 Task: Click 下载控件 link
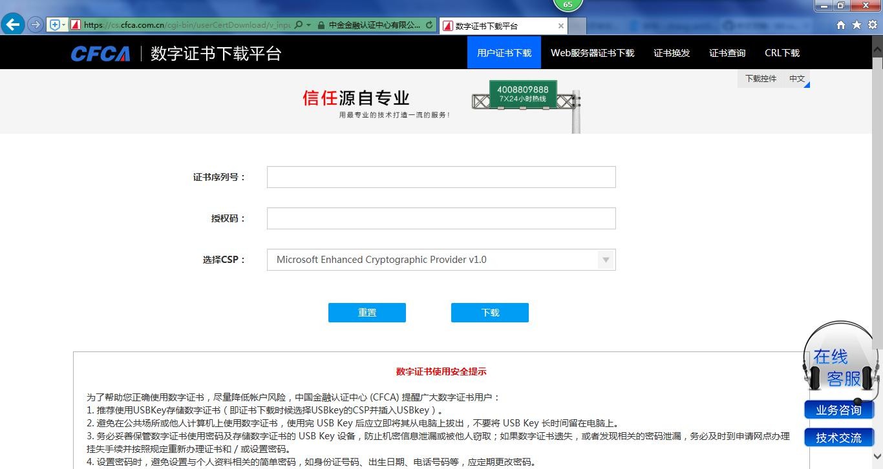[761, 79]
